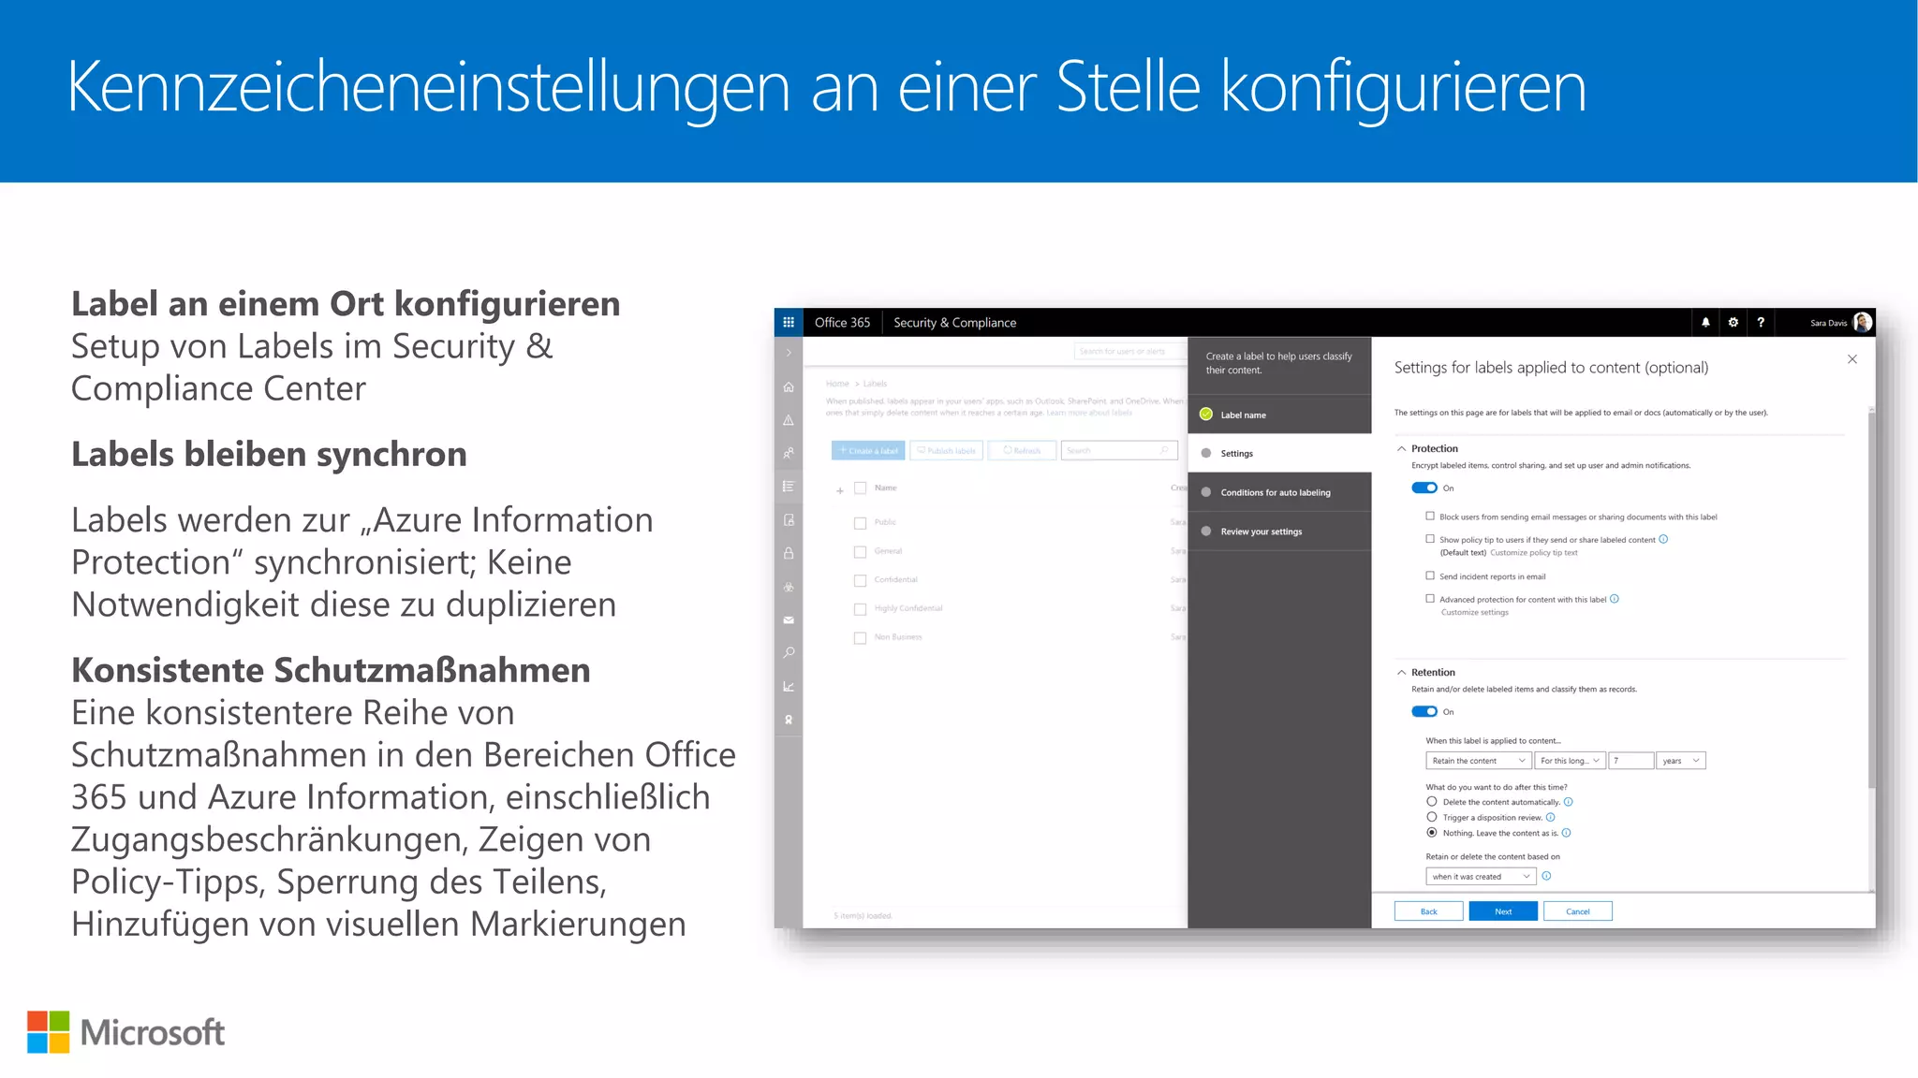This screenshot has width=1918, height=1078.
Task: Check Send incident reports in email
Action: [x=1430, y=575]
